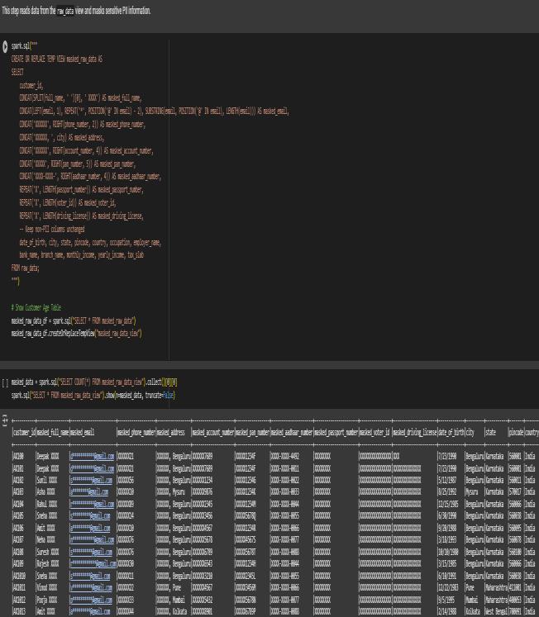Viewport: 539px width, 617px height.
Task: Click the masked_address code line
Action: click(62, 138)
